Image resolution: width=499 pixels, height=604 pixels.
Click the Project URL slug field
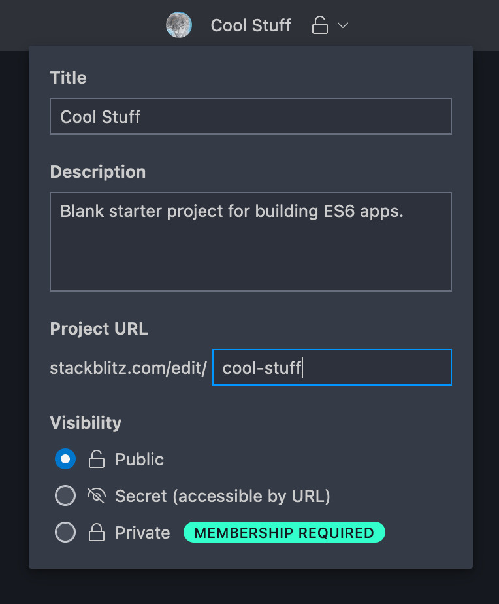click(x=332, y=367)
